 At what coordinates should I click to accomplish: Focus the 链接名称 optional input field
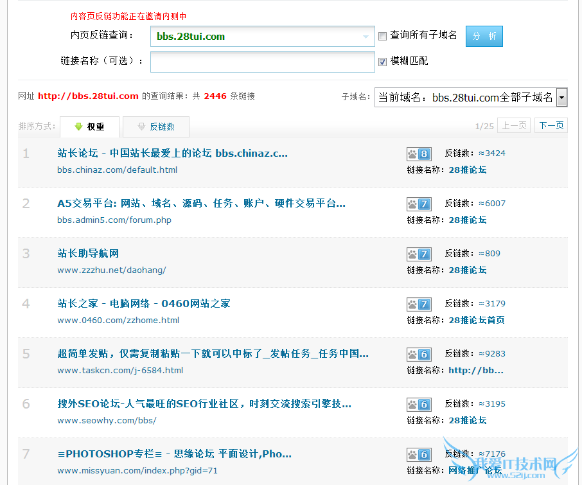click(262, 62)
